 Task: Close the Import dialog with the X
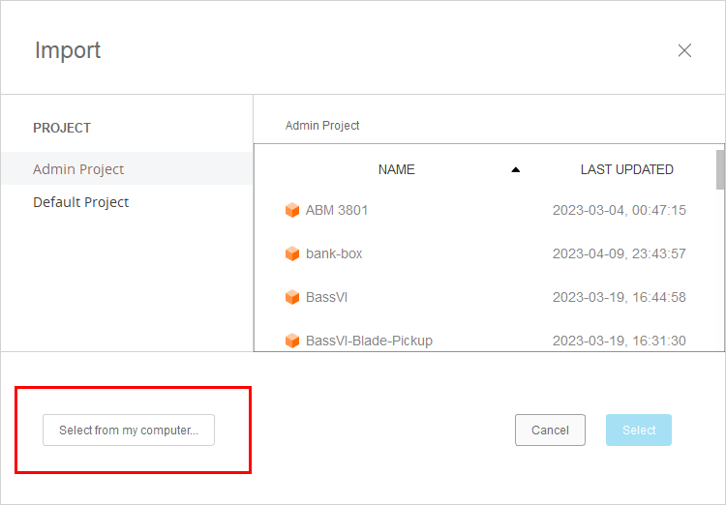coord(684,50)
